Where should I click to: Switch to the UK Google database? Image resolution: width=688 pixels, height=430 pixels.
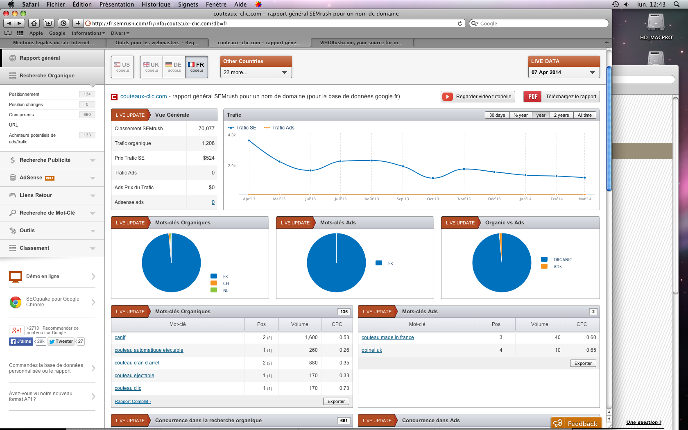click(x=151, y=67)
